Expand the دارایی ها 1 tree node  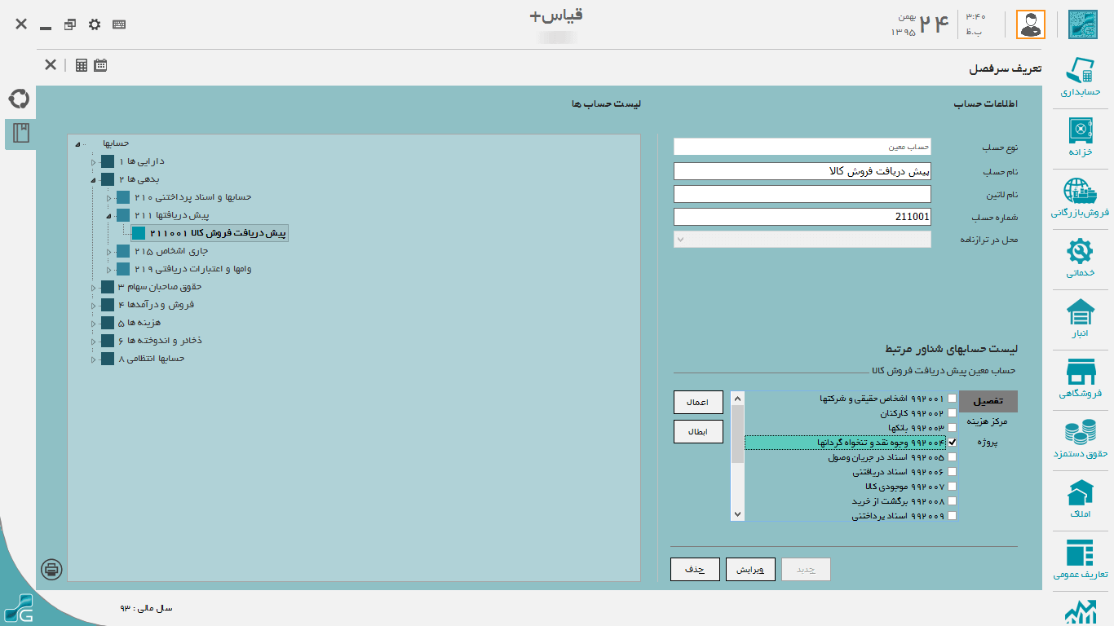(x=94, y=162)
